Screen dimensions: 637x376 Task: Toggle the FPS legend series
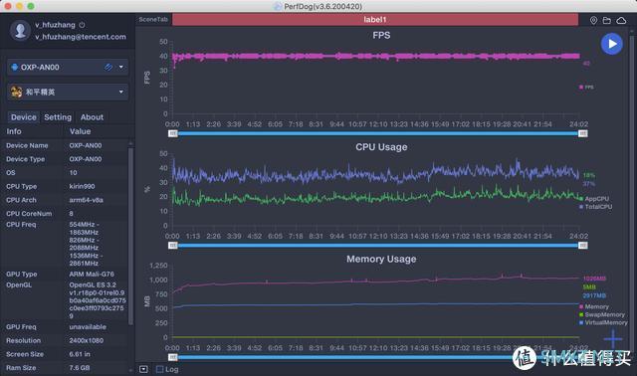(x=586, y=88)
